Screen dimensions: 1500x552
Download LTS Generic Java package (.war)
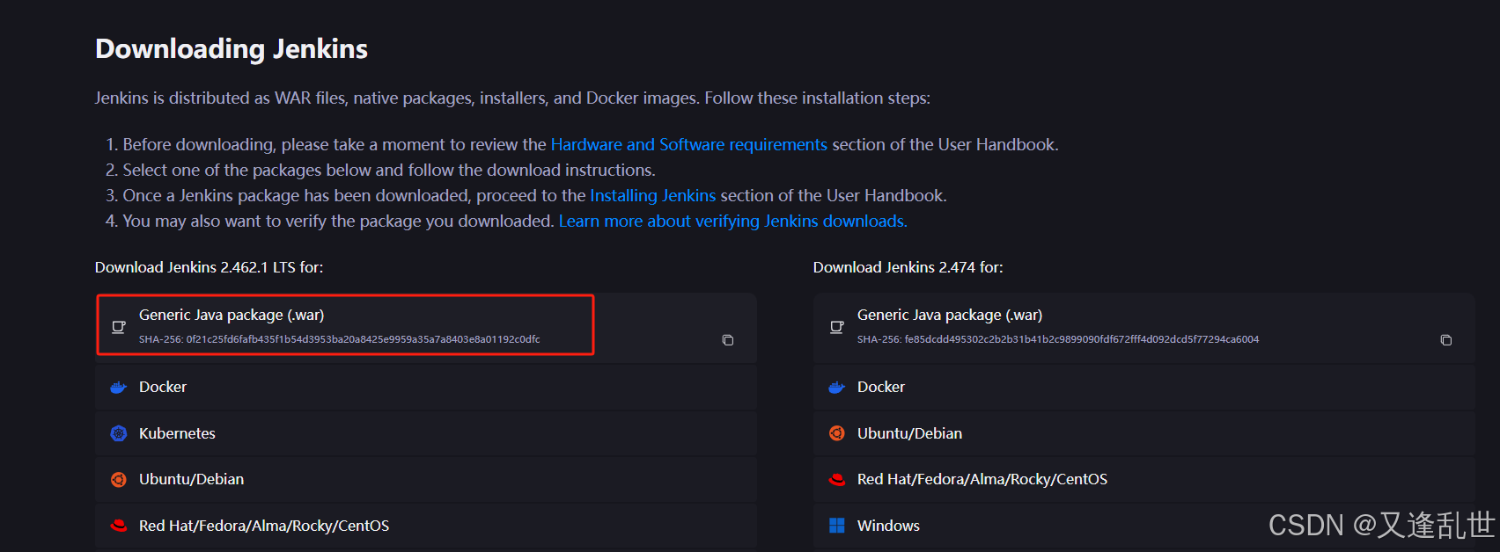click(x=426, y=327)
